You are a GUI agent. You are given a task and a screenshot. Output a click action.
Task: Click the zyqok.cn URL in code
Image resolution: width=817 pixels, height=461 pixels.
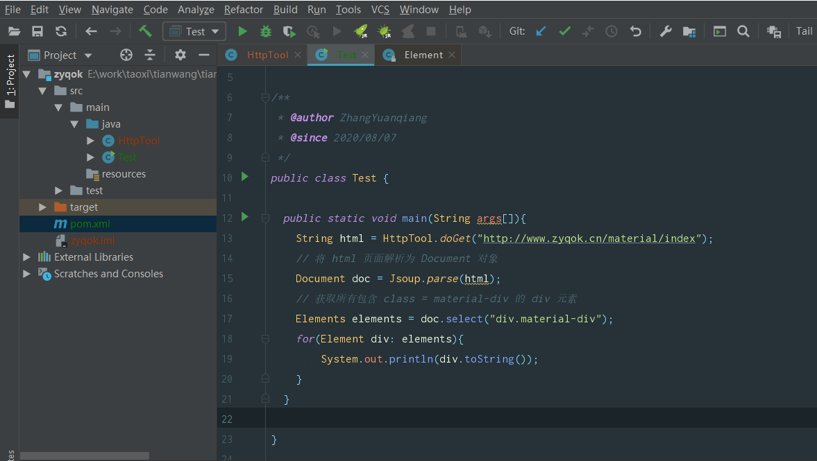point(589,238)
